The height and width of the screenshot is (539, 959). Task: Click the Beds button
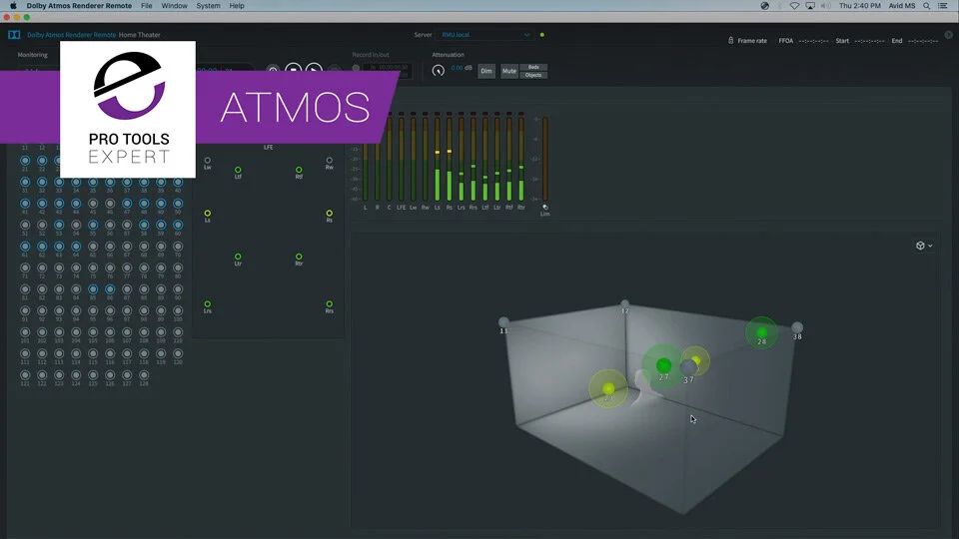[533, 67]
